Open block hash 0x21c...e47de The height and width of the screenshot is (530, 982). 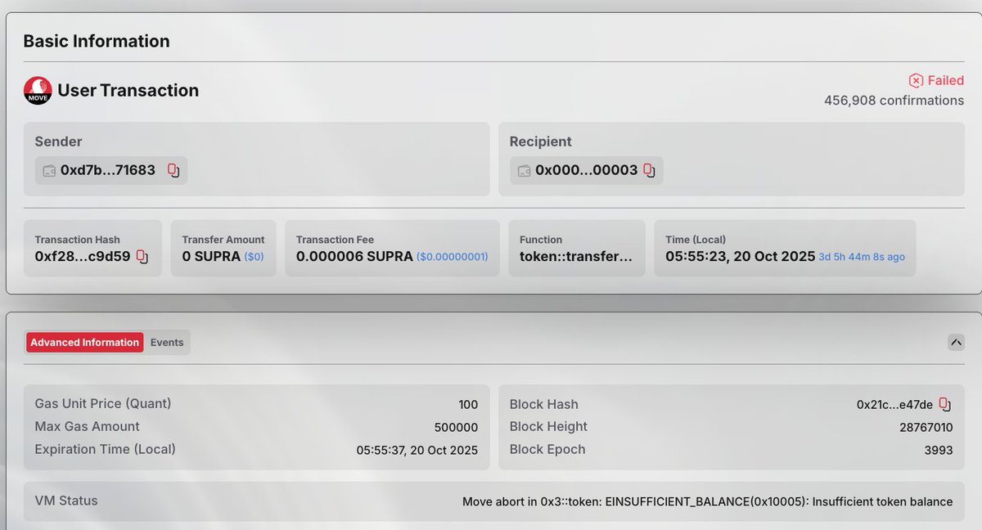tap(894, 405)
